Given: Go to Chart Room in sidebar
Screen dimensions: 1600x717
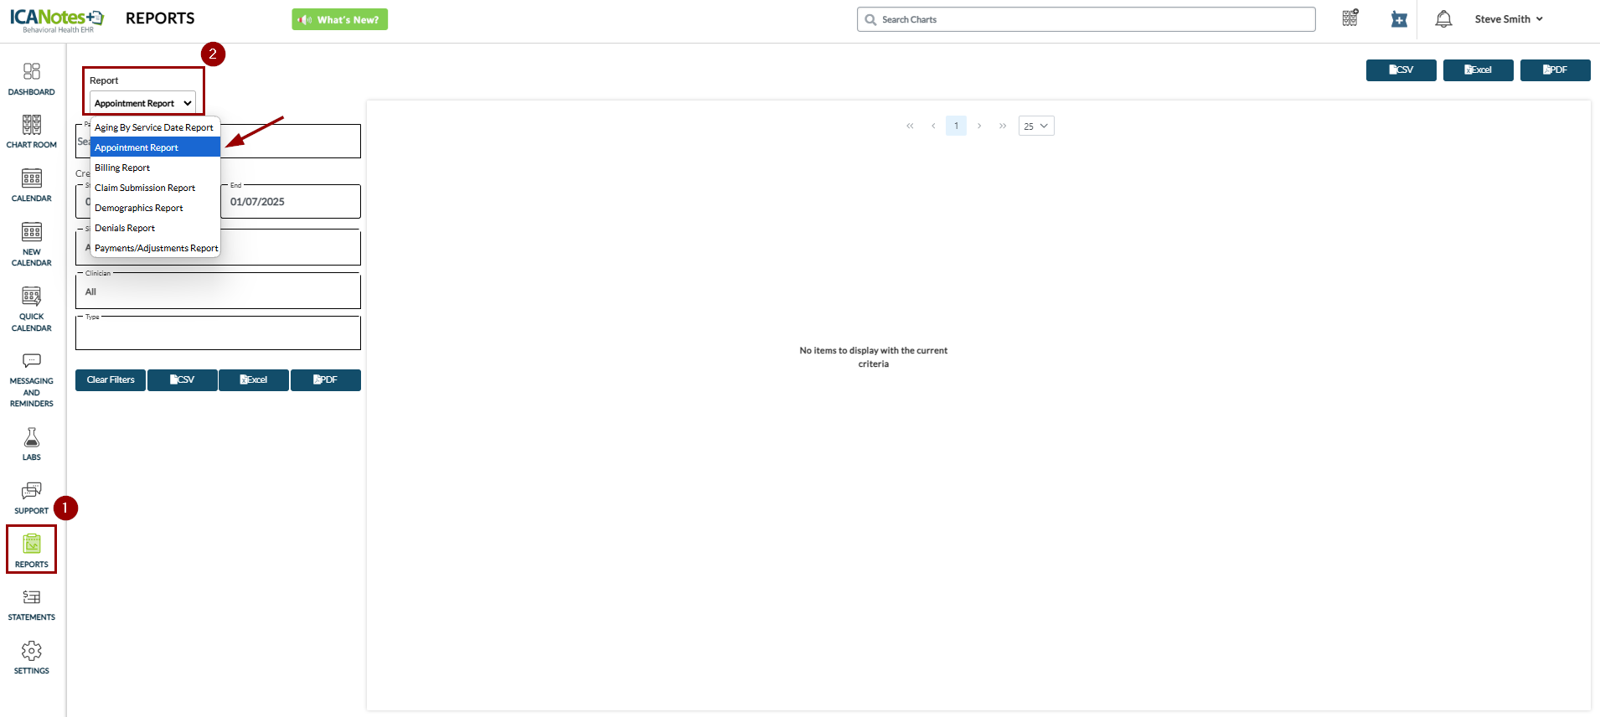Looking at the screenshot, I should [x=32, y=132].
